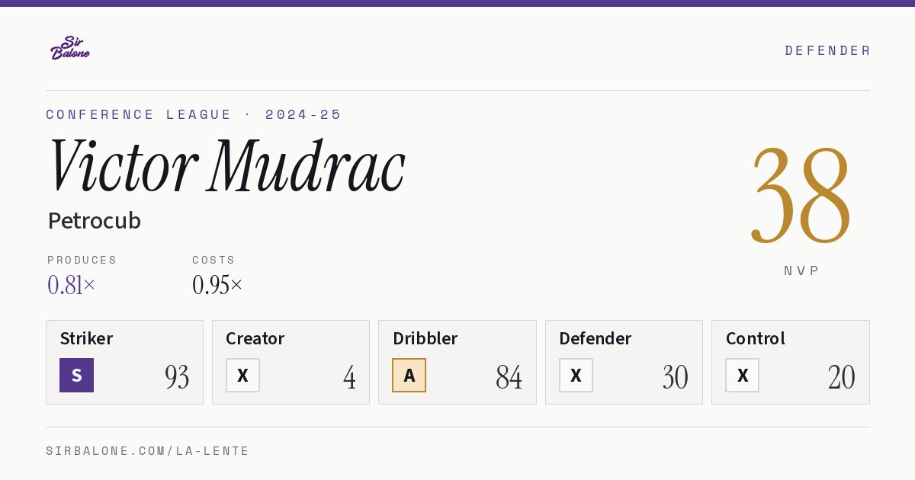The height and width of the screenshot is (480, 915).
Task: Click the X grade badge under Control
Action: [742, 375]
